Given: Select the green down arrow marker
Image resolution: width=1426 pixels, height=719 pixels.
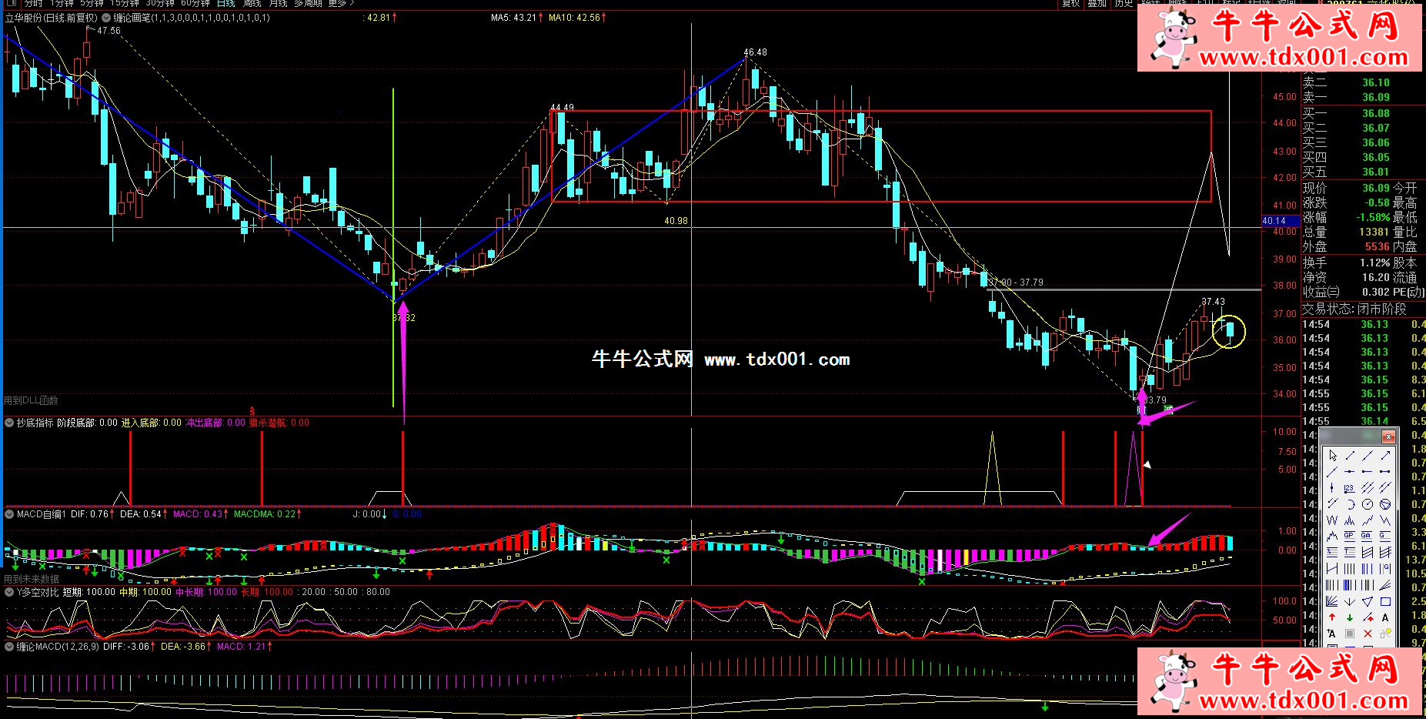Looking at the screenshot, I should tap(1350, 617).
